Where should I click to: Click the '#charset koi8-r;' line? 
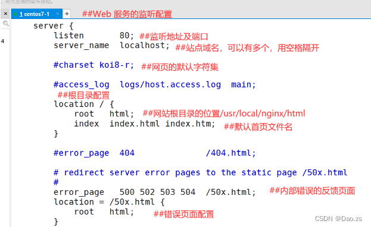[x=93, y=65]
